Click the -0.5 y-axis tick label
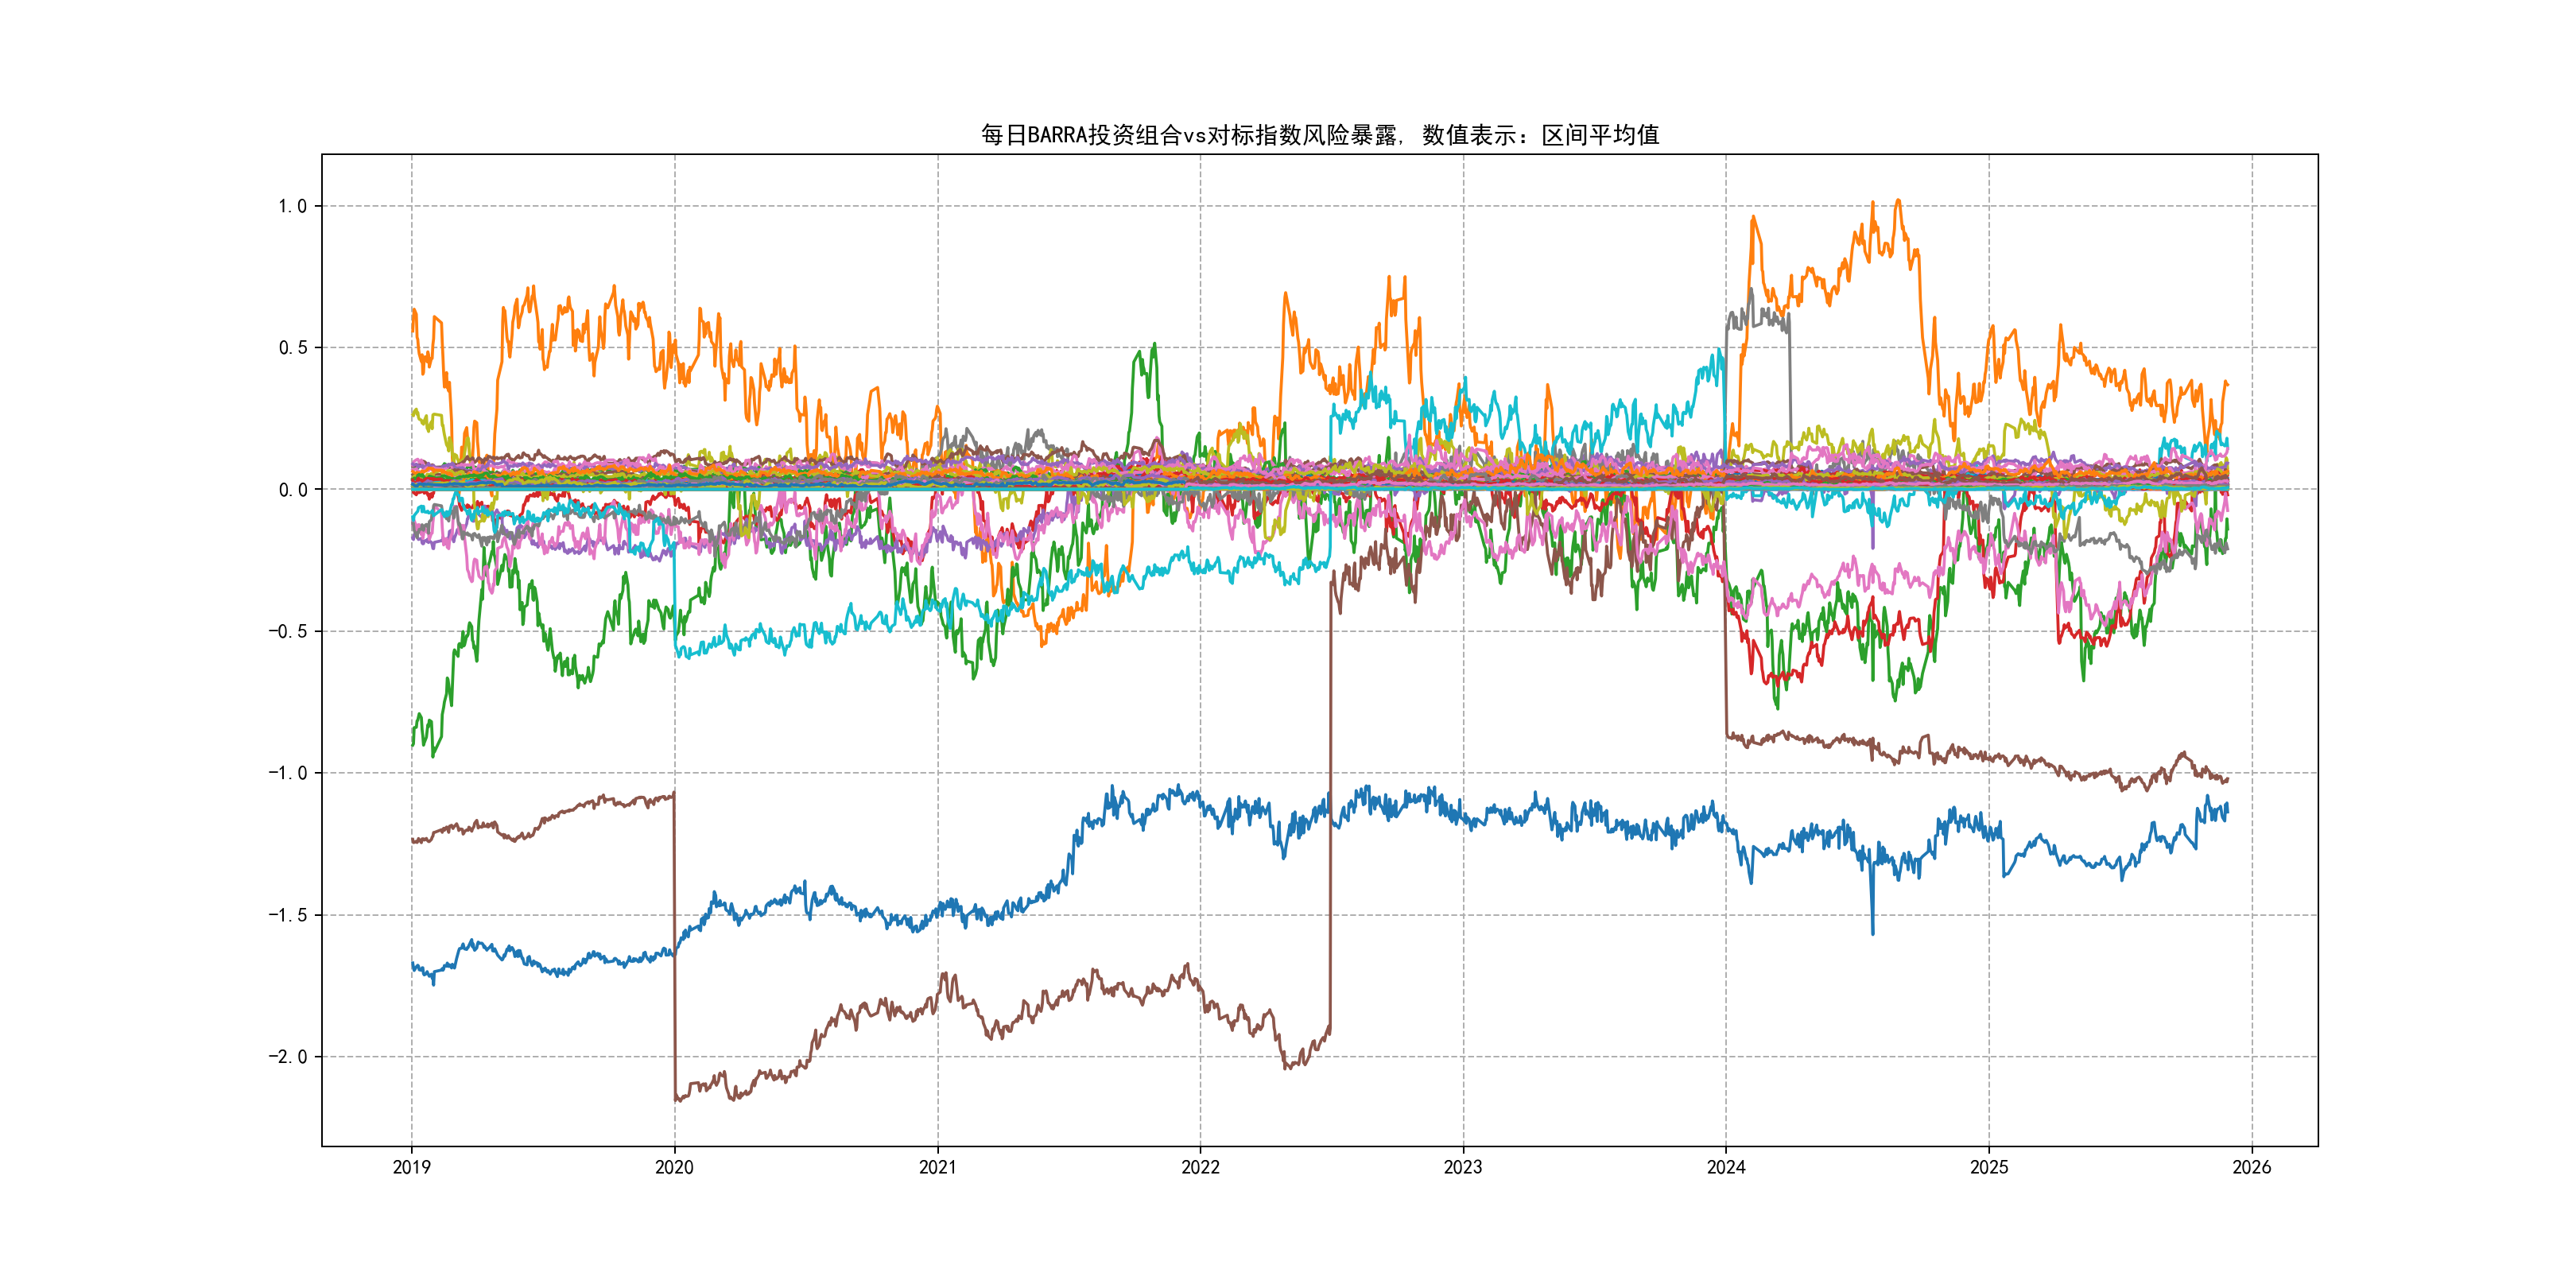Image resolution: width=2576 pixels, height=1288 pixels. tap(287, 631)
